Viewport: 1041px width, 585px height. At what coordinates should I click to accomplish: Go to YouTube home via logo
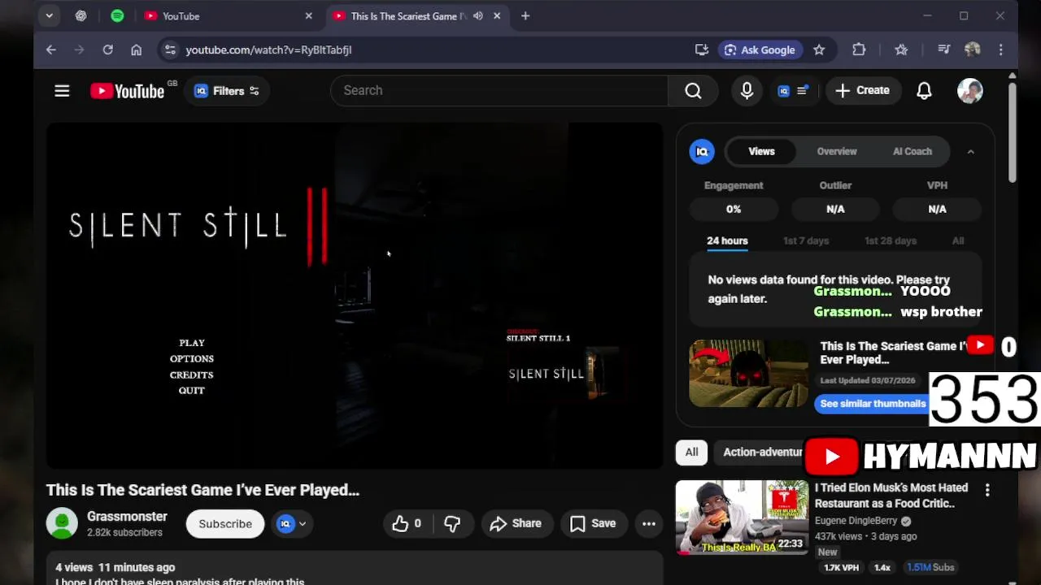(128, 90)
